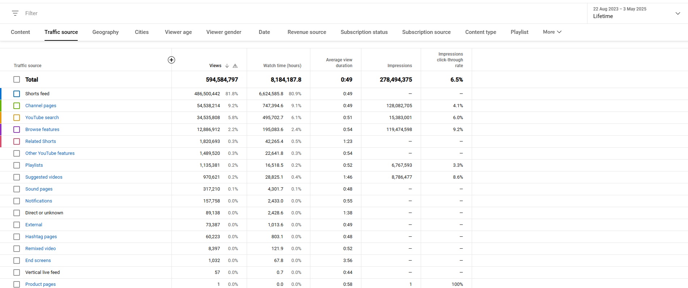
Task: Click the warning triangle beside Views
Action: [x=235, y=66]
